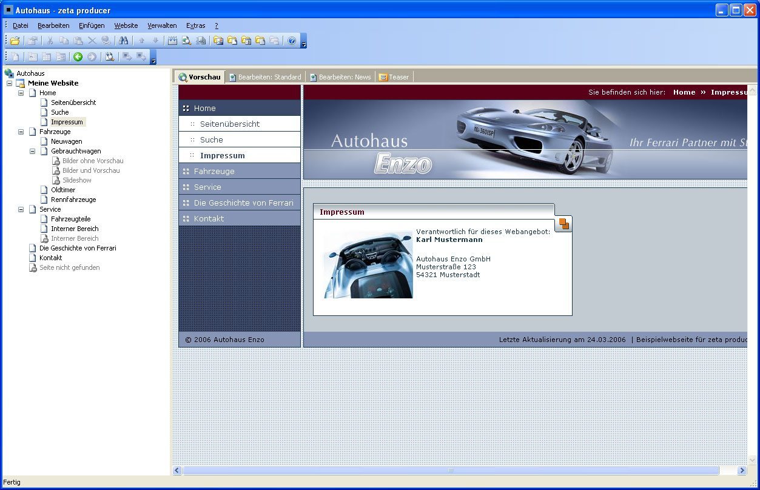Select the Vorschau tab
The width and height of the screenshot is (760, 490).
click(x=200, y=77)
